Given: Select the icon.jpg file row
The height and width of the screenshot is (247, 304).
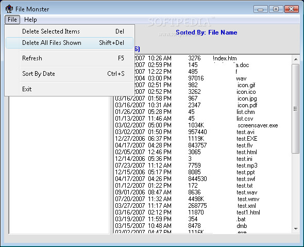Looking at the screenshot, I should point(202,98).
